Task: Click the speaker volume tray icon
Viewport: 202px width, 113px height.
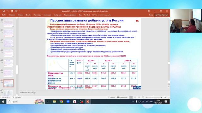Action: tap(143, 102)
